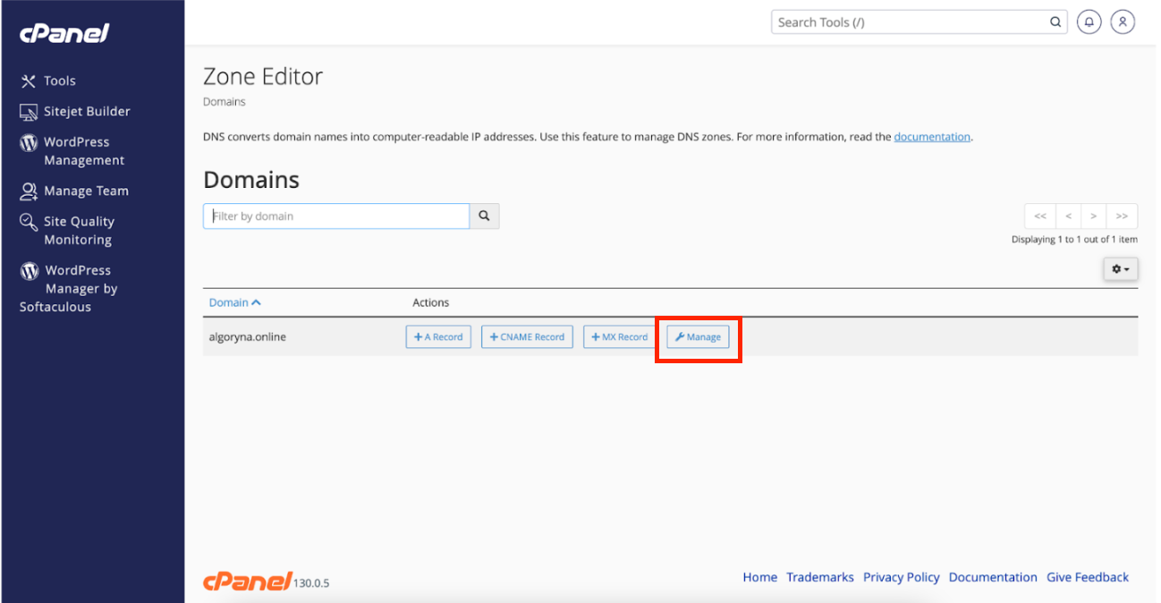Image resolution: width=1161 pixels, height=603 pixels.
Task: Open Site Quality Monitoring
Action: 79,231
